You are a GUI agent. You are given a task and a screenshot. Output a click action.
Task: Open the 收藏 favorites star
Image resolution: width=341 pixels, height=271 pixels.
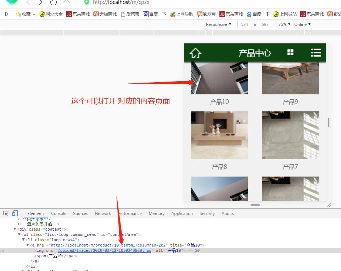(x=18, y=14)
